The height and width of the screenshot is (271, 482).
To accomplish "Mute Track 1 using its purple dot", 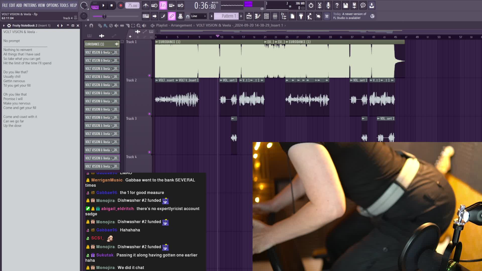I will pyautogui.click(x=149, y=76).
